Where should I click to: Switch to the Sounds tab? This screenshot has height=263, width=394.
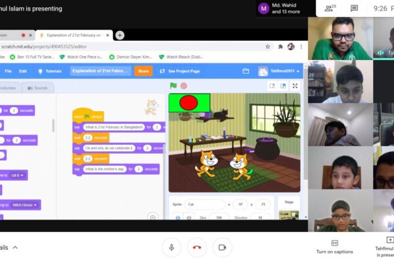tap(37, 87)
